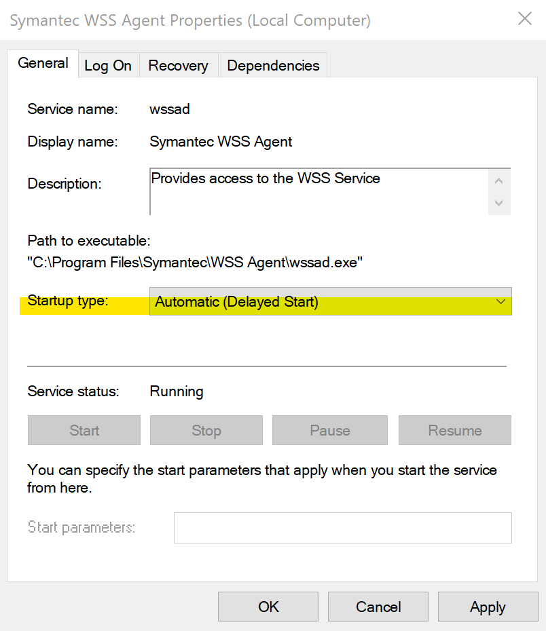546x631 pixels.
Task: Click the Resume service button
Action: coord(454,430)
